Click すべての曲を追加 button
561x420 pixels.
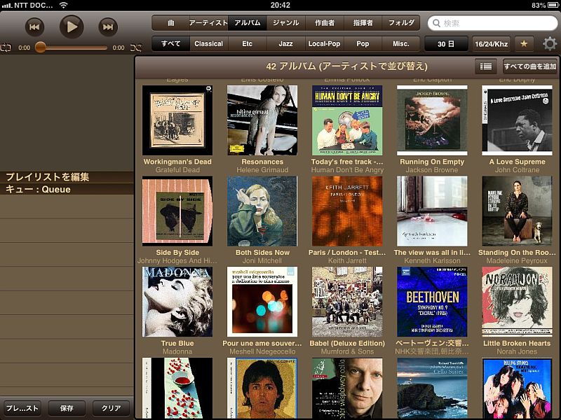pyautogui.click(x=530, y=66)
